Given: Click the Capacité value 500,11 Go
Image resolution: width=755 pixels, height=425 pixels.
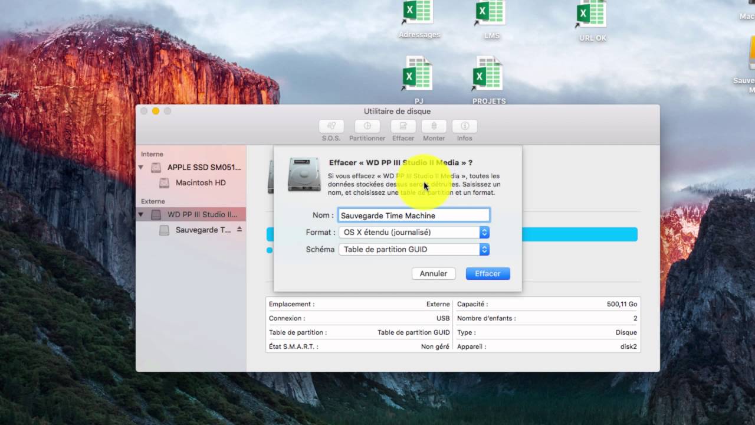Looking at the screenshot, I should click(x=622, y=304).
